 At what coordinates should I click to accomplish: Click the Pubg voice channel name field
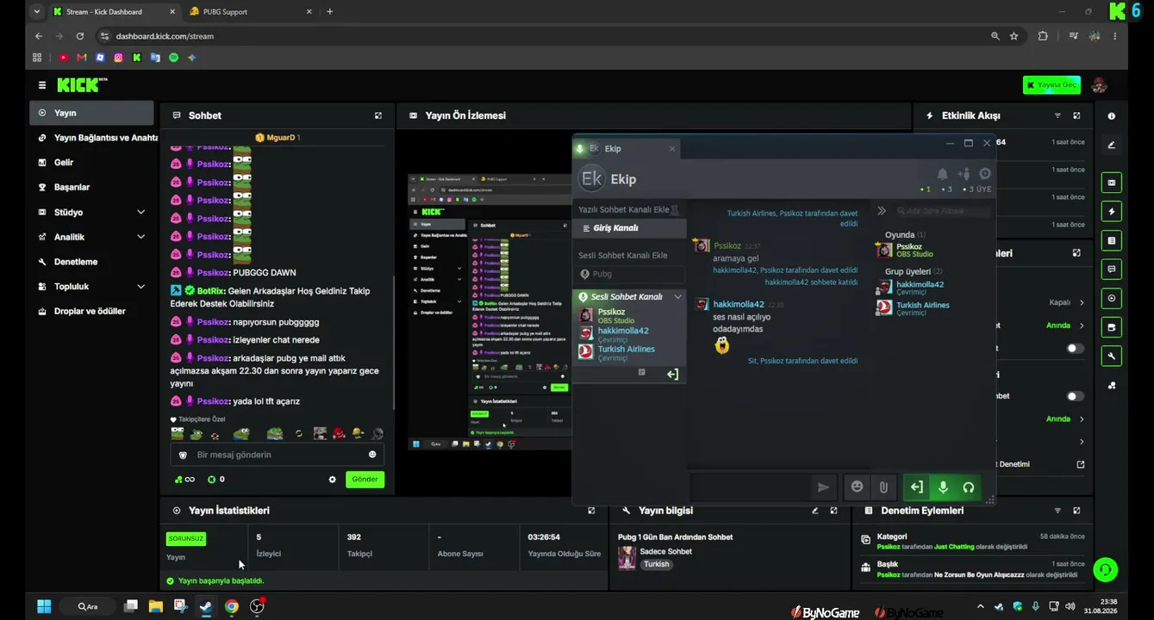pyautogui.click(x=631, y=275)
